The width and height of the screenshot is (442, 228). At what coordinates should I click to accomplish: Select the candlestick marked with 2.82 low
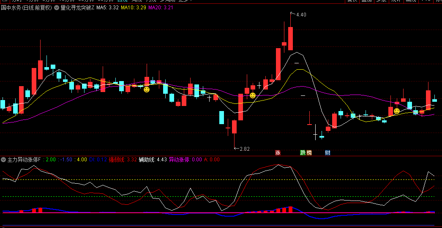point(234,127)
